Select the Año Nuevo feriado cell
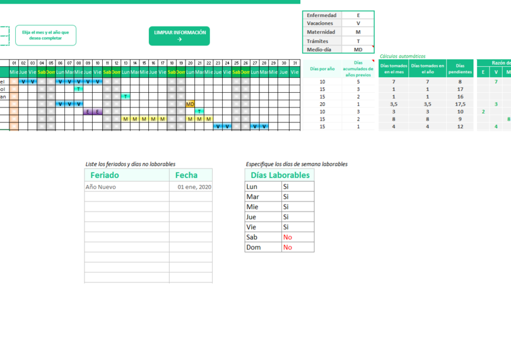 point(127,187)
